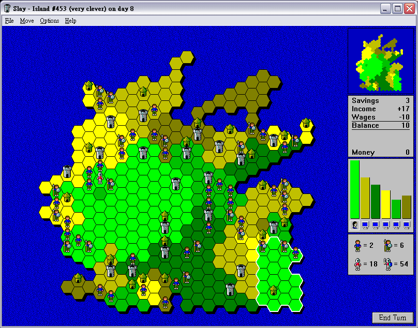Click the computer icon under the dark green bar
Screen dimensions: 418x328
pyautogui.click(x=376, y=226)
